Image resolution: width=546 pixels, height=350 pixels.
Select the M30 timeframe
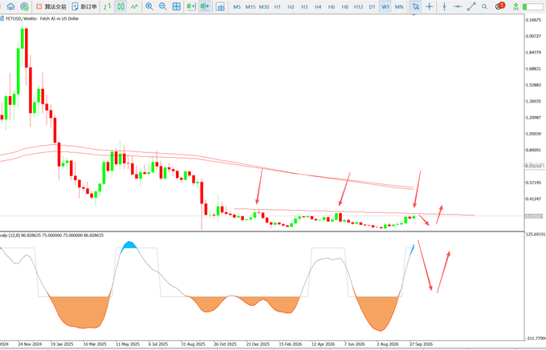264,6
